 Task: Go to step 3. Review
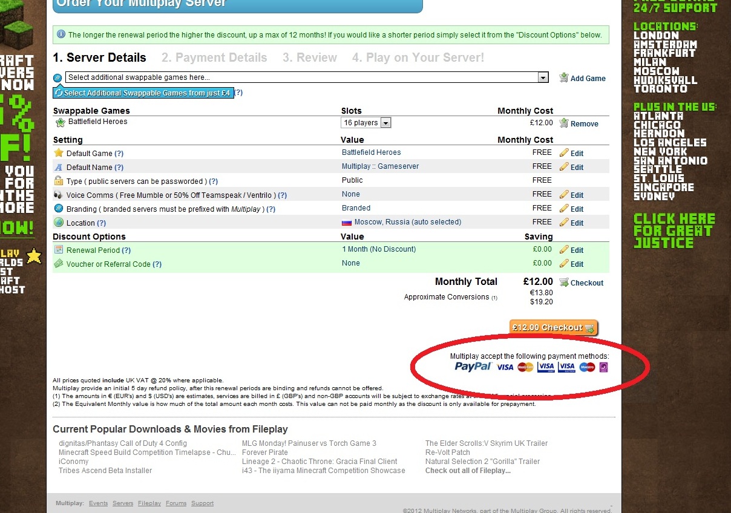point(309,58)
